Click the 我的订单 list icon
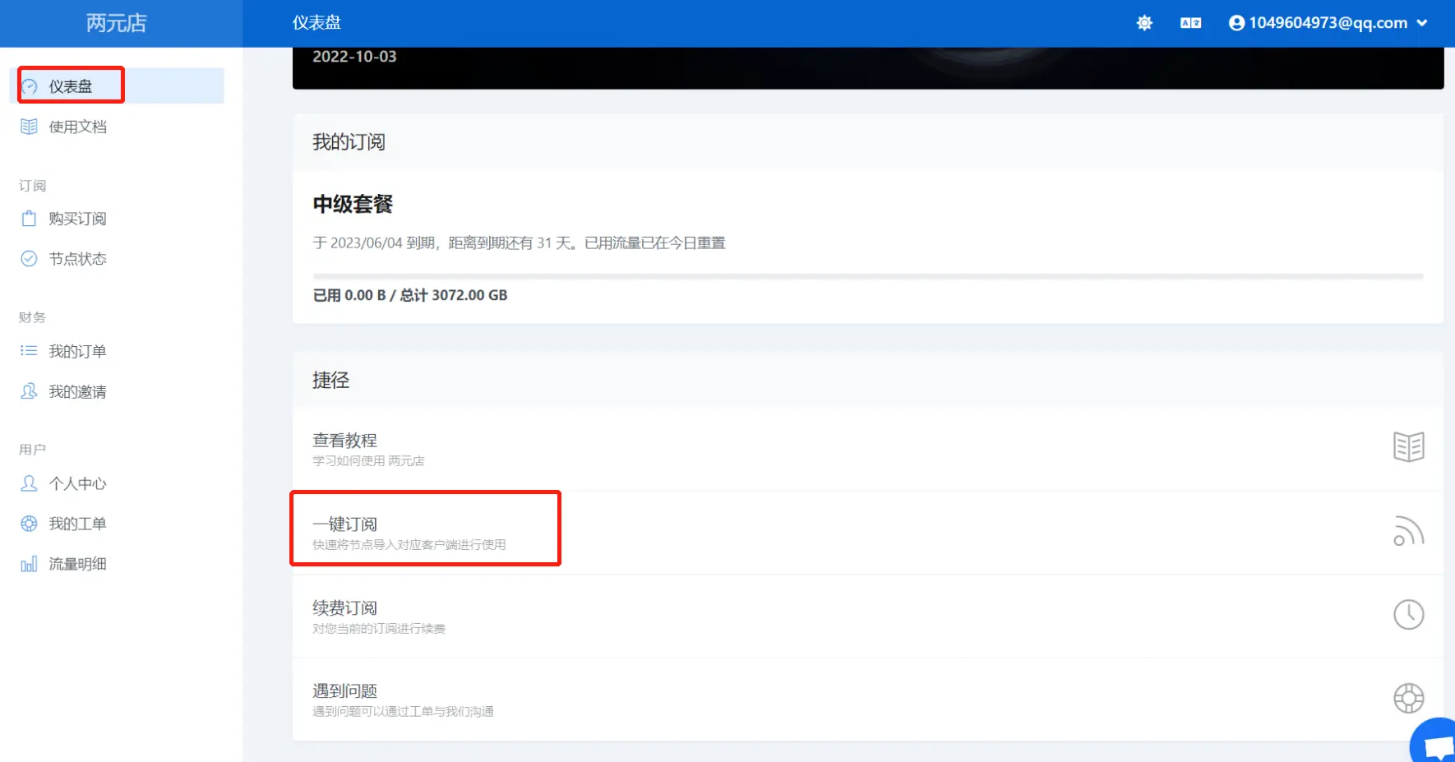1455x762 pixels. (29, 351)
